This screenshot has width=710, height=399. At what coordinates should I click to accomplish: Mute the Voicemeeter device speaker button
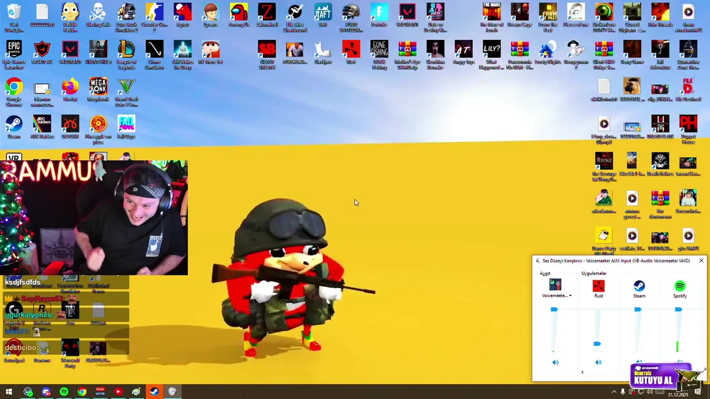pyautogui.click(x=555, y=362)
